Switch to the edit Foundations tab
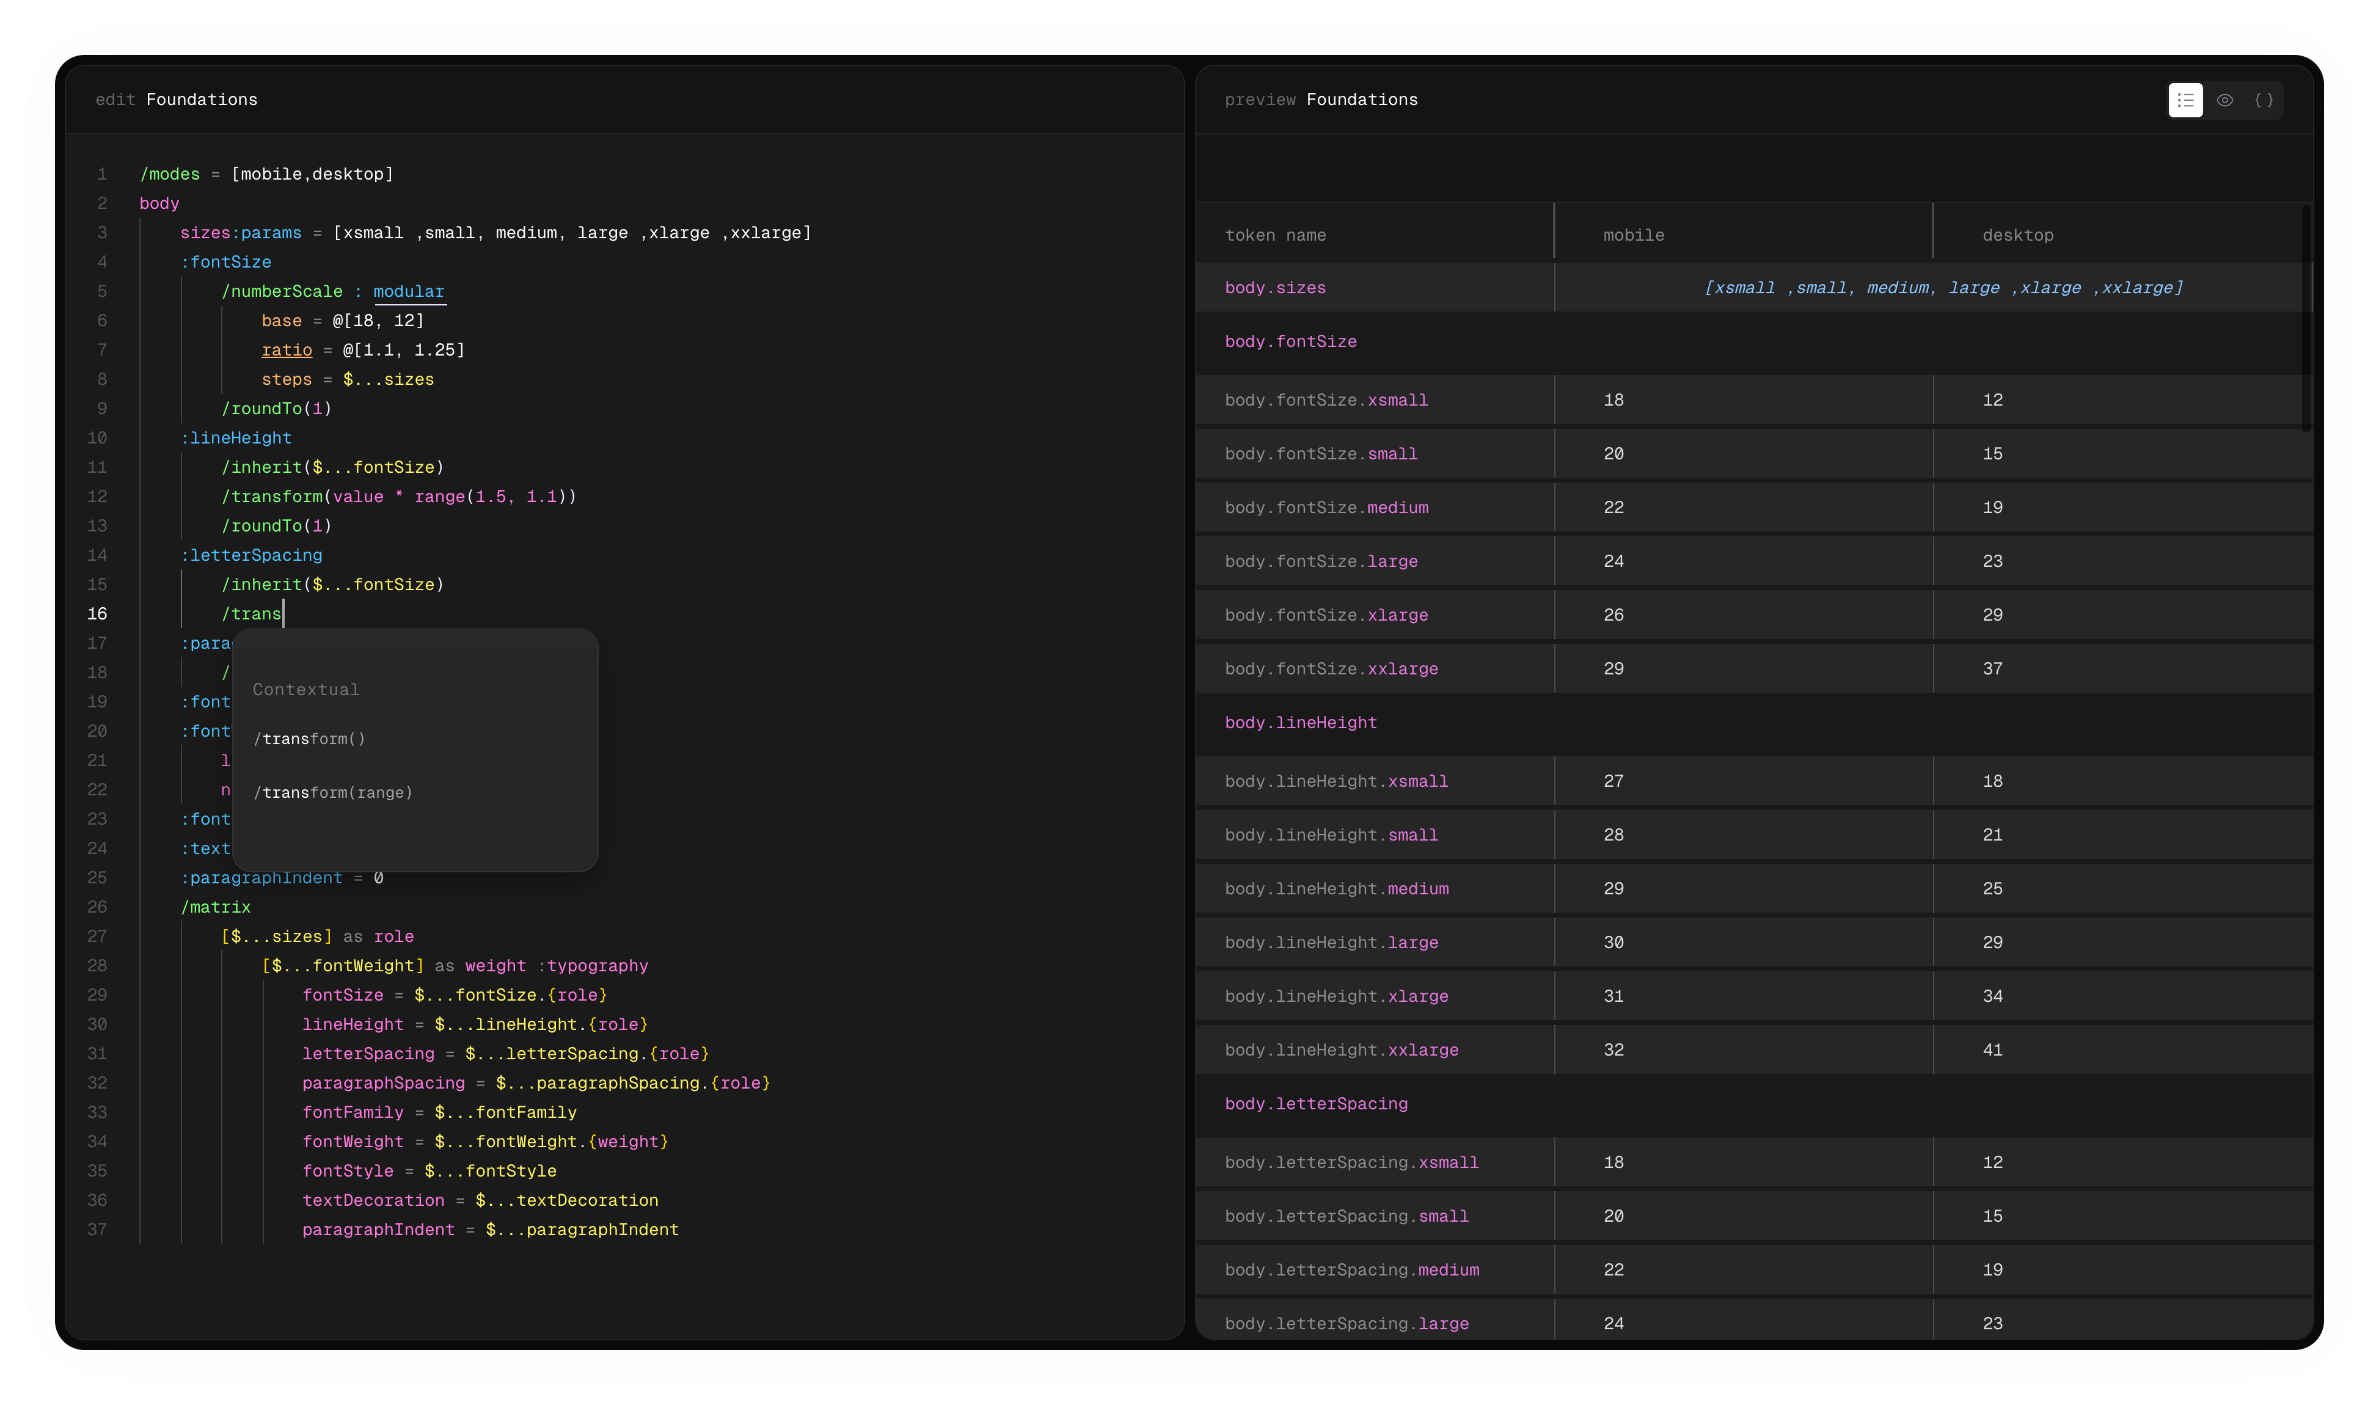This screenshot has width=2379, height=1405. [176, 100]
